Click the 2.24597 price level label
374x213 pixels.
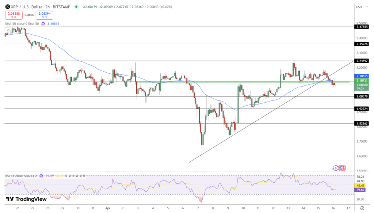click(362, 61)
